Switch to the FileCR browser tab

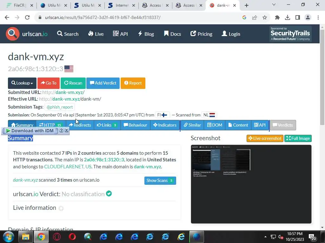tap(19, 5)
